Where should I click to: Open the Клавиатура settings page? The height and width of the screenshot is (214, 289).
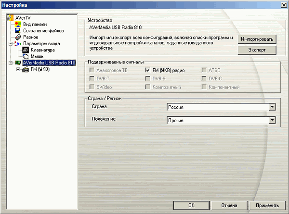pos(42,50)
